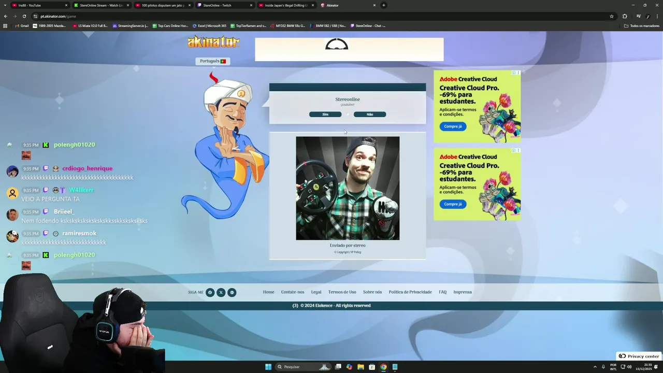Screen dimensions: 663x373
Task: Open the Windows Start menu
Action: coord(268,367)
